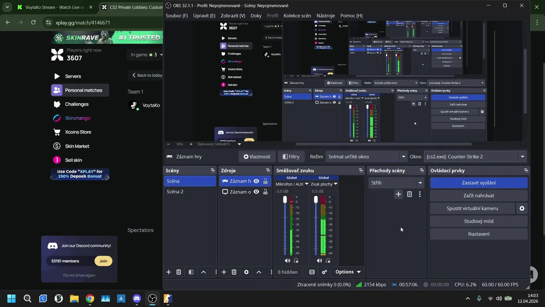Click Začít nahrávat button

[479, 196]
